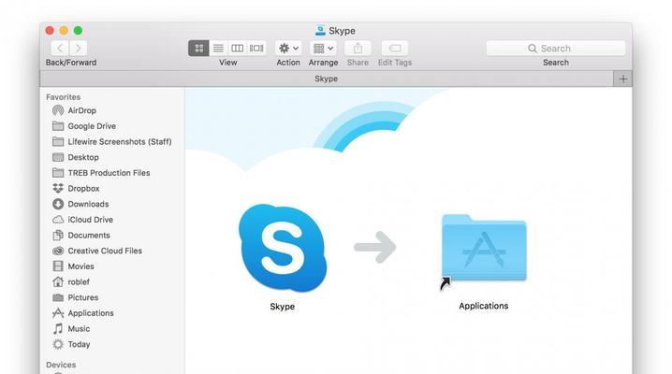This screenshot has height=374, width=672.
Task: Open the Downloads folder
Action: point(80,204)
